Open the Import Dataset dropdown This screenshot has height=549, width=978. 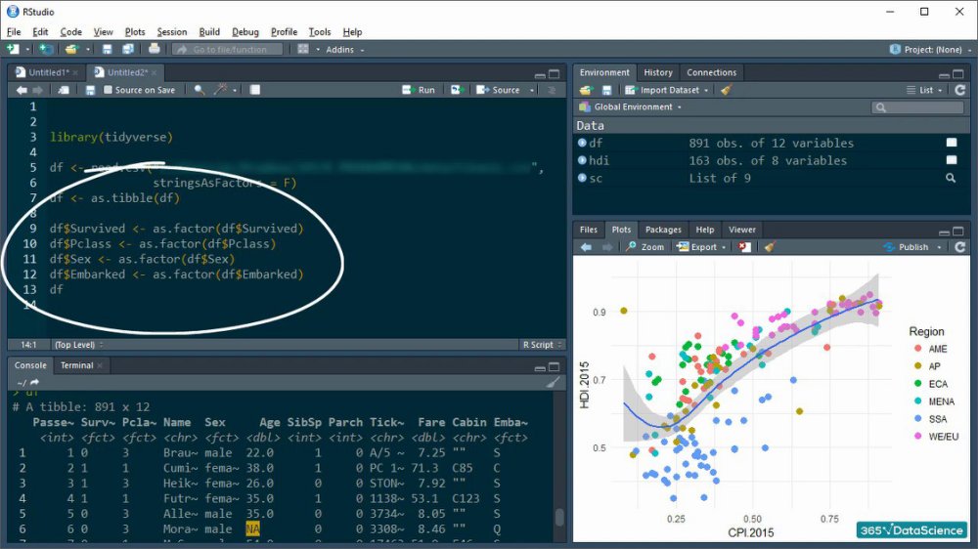tap(667, 90)
